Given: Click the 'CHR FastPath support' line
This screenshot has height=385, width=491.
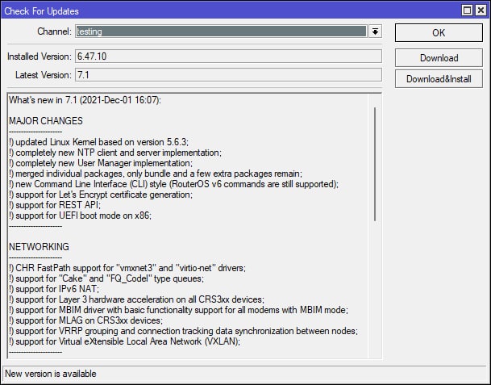Looking at the screenshot, I should [x=127, y=268].
